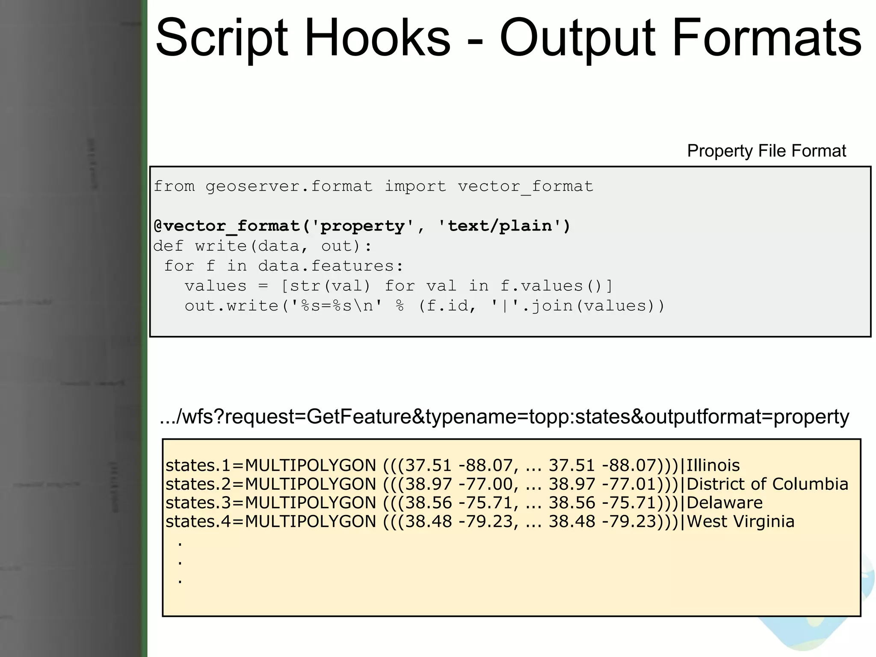This screenshot has height=657, width=876.
Task: Click the 'from geoserver.format import vector_format' line
Action: [373, 186]
